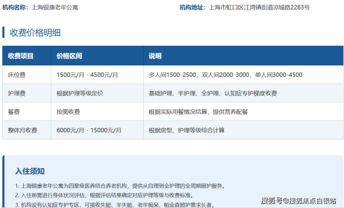Click notice item 2 about 入住前需进行身体状况评估

pyautogui.click(x=105, y=195)
